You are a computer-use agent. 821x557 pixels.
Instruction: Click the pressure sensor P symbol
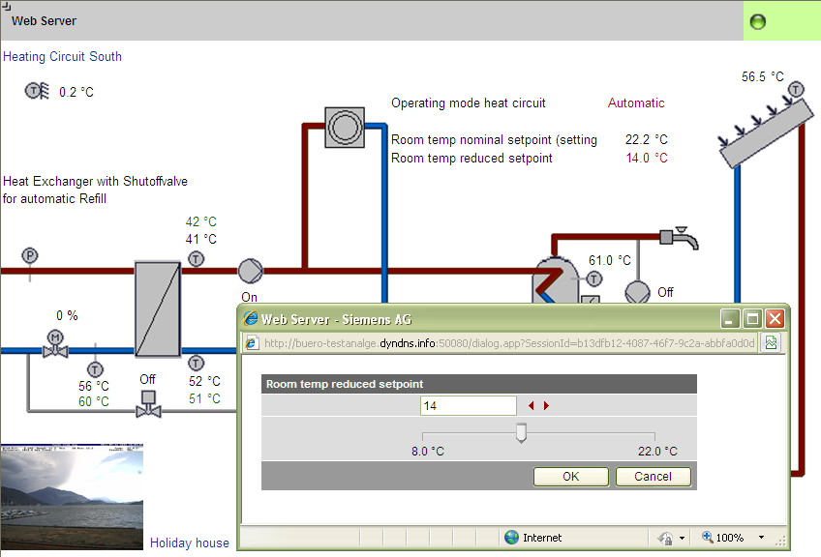click(30, 255)
